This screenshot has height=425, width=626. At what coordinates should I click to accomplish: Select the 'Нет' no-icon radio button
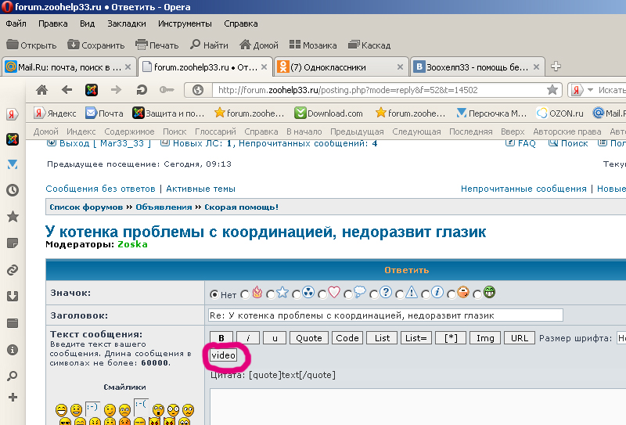point(214,294)
